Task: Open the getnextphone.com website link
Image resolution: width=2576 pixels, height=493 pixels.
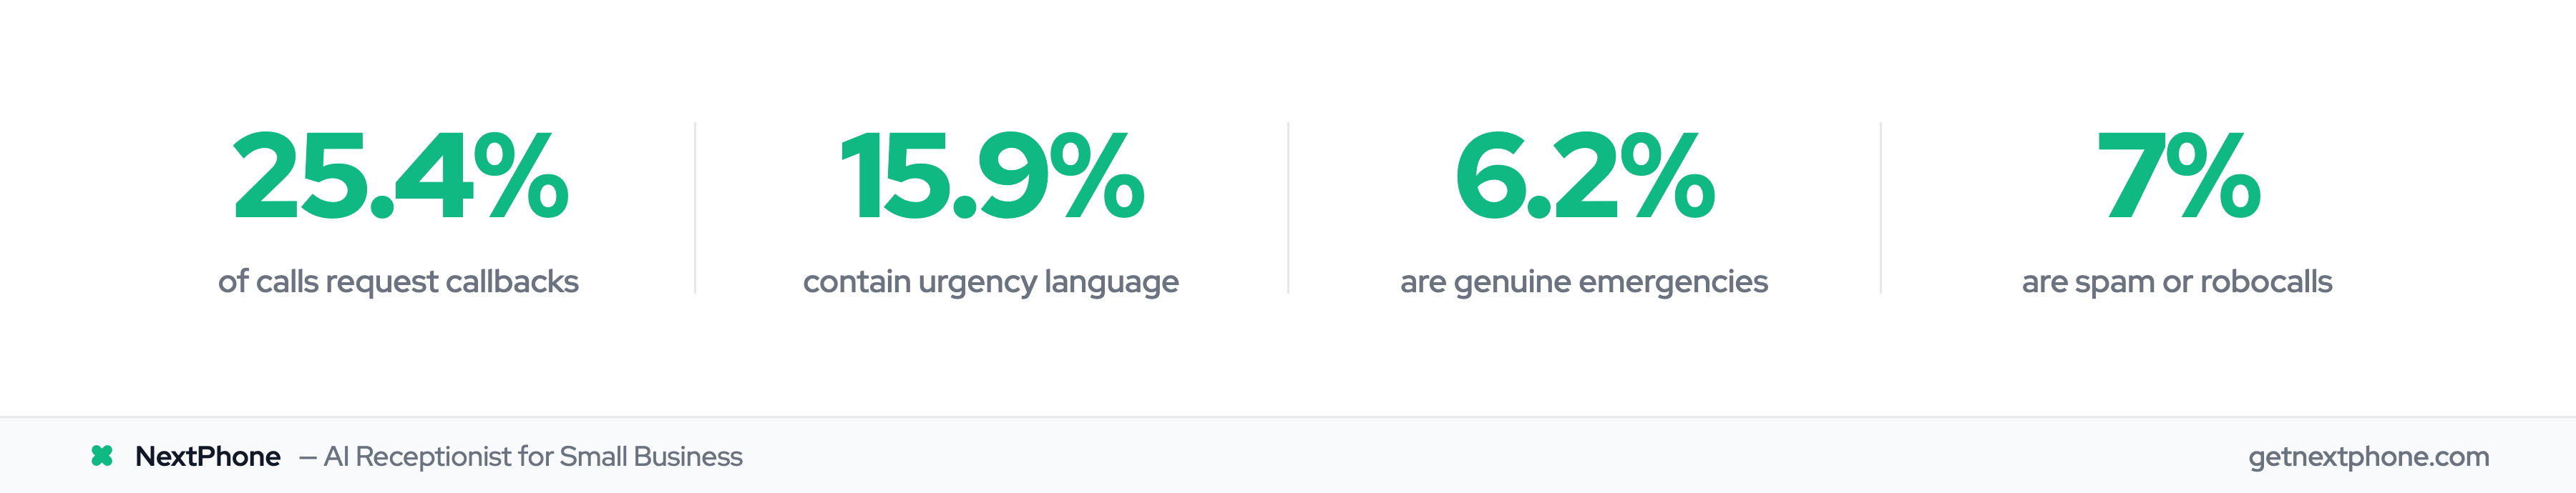Action: (2368, 456)
